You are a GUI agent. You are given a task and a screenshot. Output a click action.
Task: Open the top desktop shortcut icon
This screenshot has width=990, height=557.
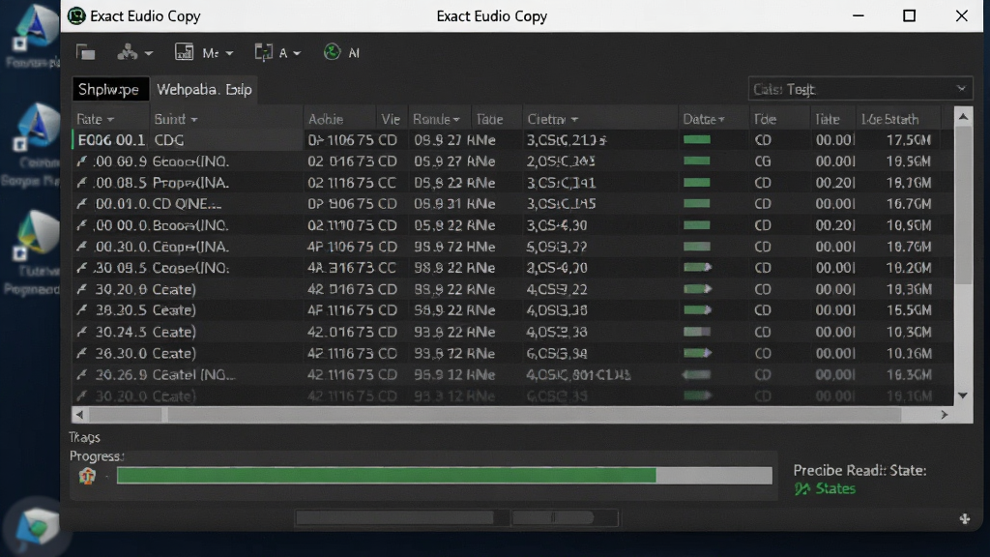(36, 27)
